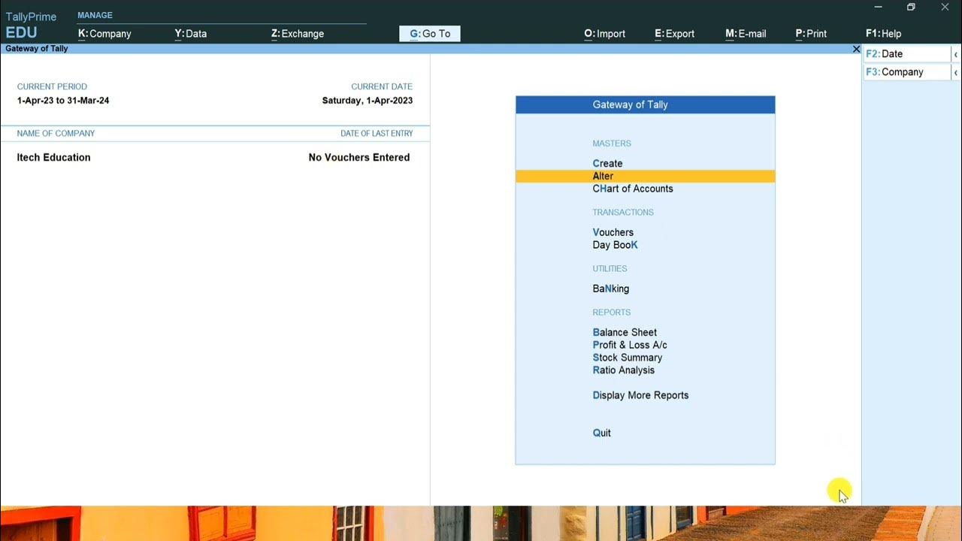Click the current period 1-Apr-23 to 31-Mar-24
The height and width of the screenshot is (541, 962).
pyautogui.click(x=63, y=100)
